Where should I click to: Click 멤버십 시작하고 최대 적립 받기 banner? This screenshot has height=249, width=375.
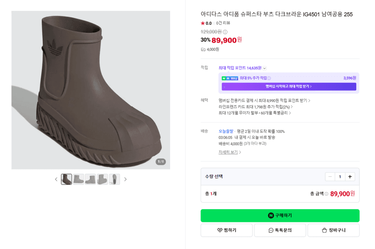click(289, 87)
